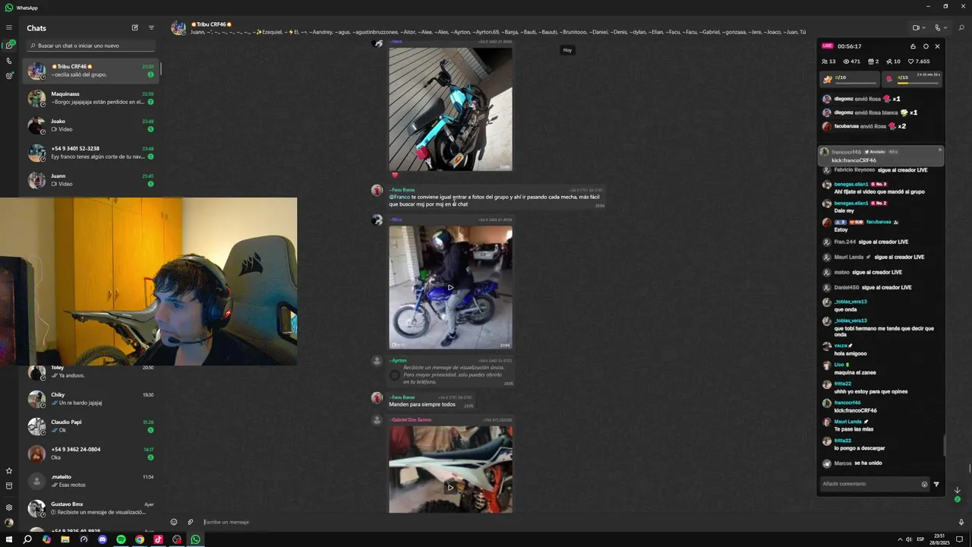The image size is (972, 547).
Task: Toggle lock on the LIVE overlay panel
Action: [x=914, y=46]
